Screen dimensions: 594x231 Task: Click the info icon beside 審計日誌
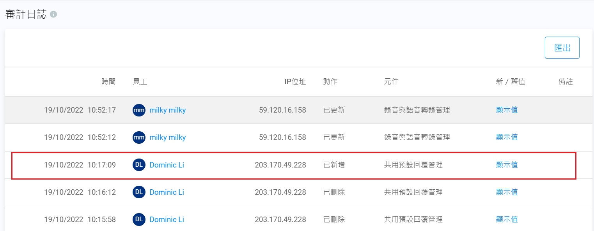tap(53, 14)
